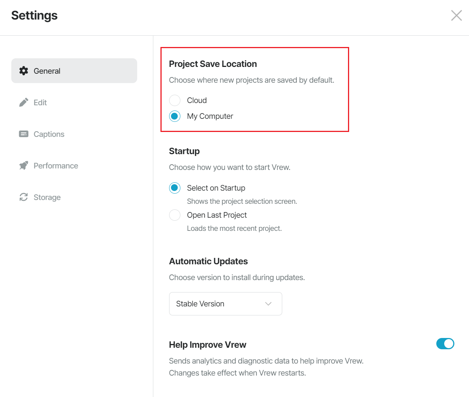Open the Stable Version dropdown
Viewport: 469px width, 397px height.
click(225, 304)
